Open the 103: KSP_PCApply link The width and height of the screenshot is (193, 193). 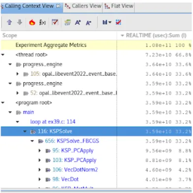tap(74, 161)
